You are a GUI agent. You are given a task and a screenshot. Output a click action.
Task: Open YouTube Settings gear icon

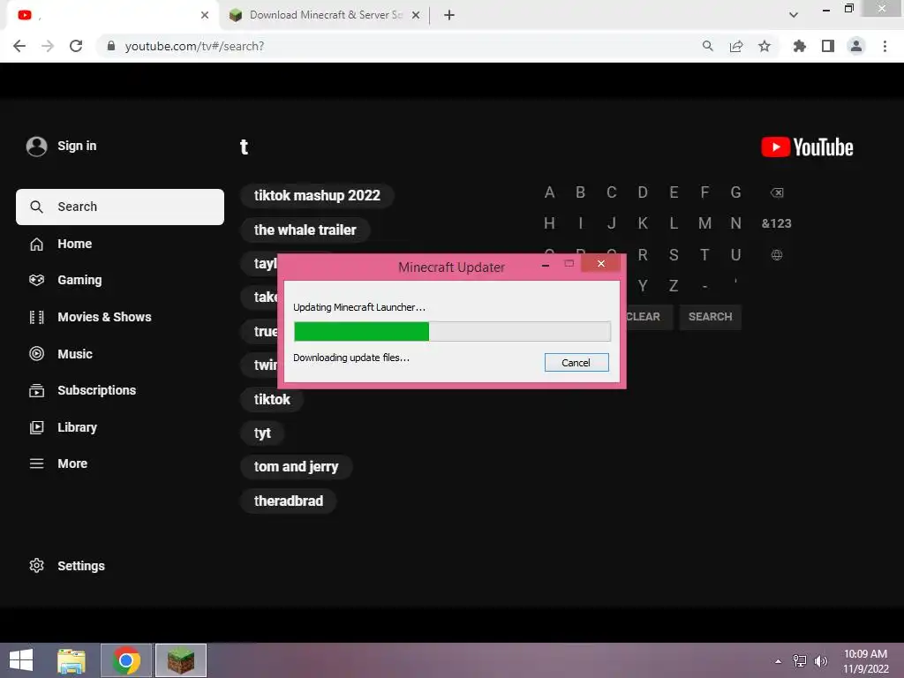(36, 566)
